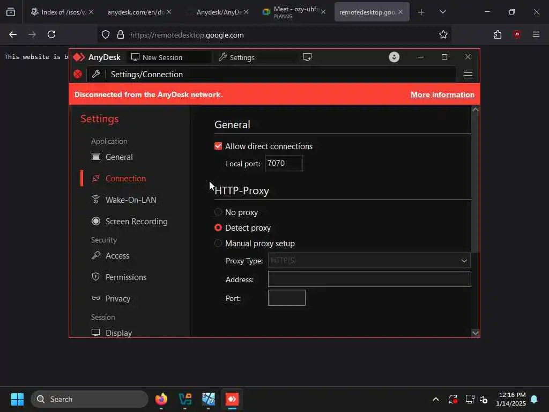The height and width of the screenshot is (412, 549).
Task: Open the AnyDesk hamburger menu
Action: [468, 74]
